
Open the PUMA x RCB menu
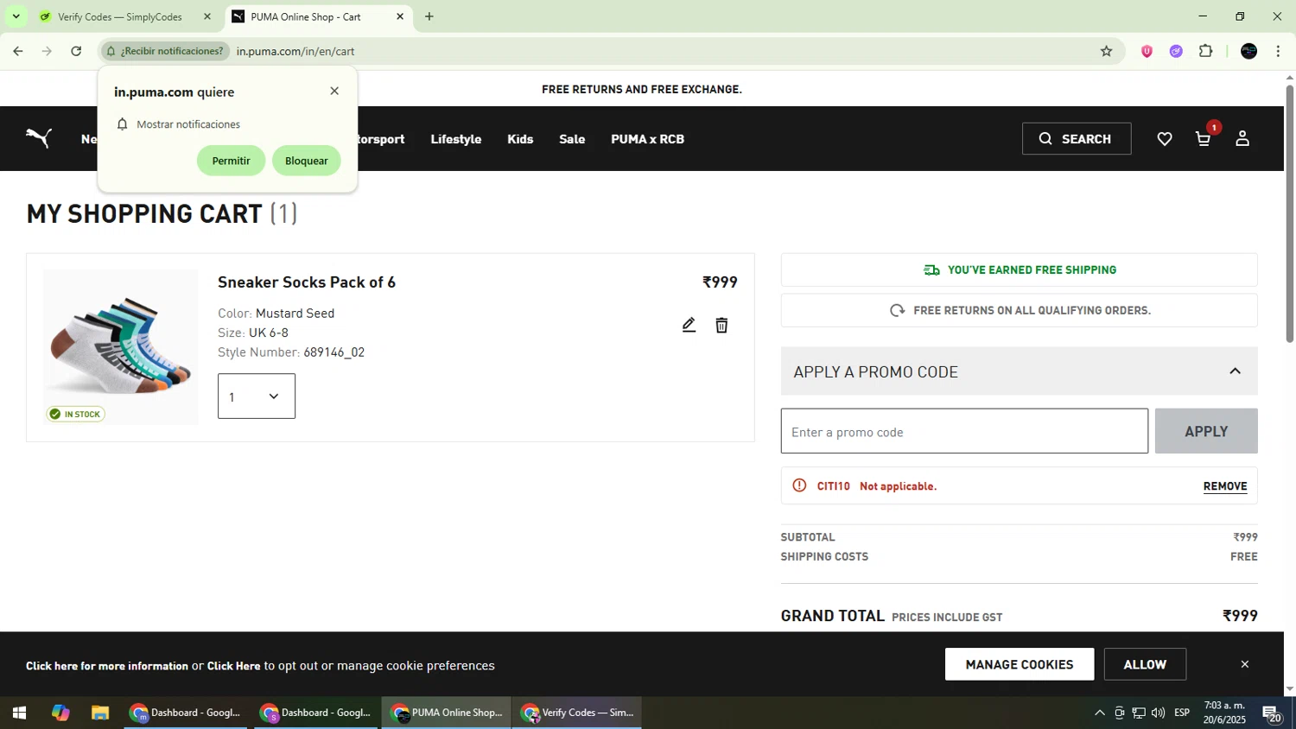point(647,139)
